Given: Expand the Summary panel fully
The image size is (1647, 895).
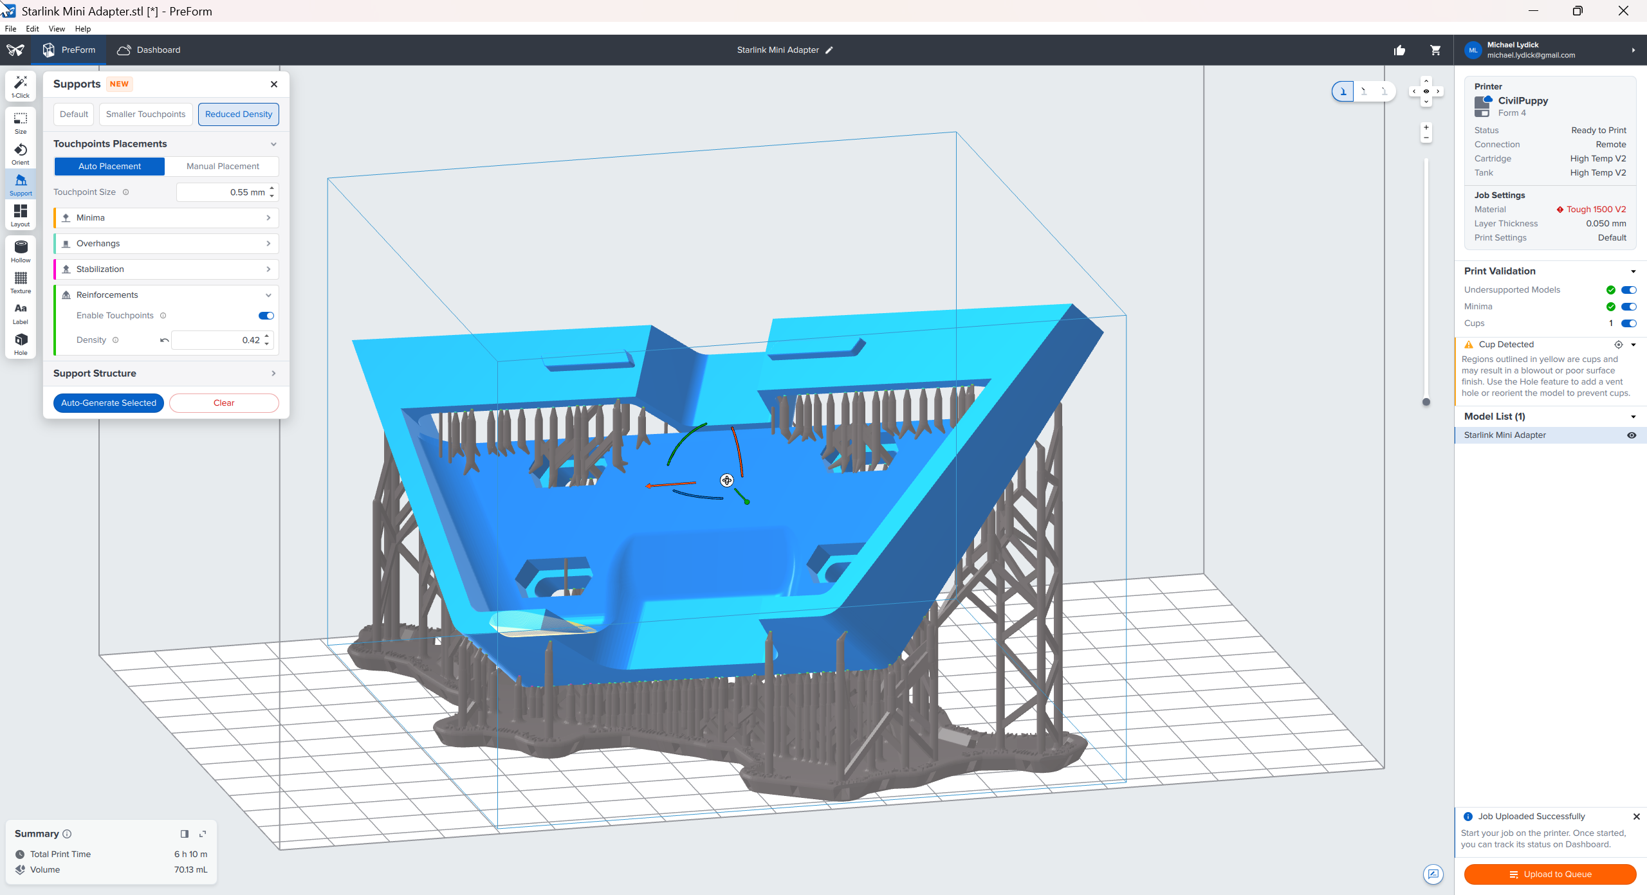Looking at the screenshot, I should [x=203, y=834].
